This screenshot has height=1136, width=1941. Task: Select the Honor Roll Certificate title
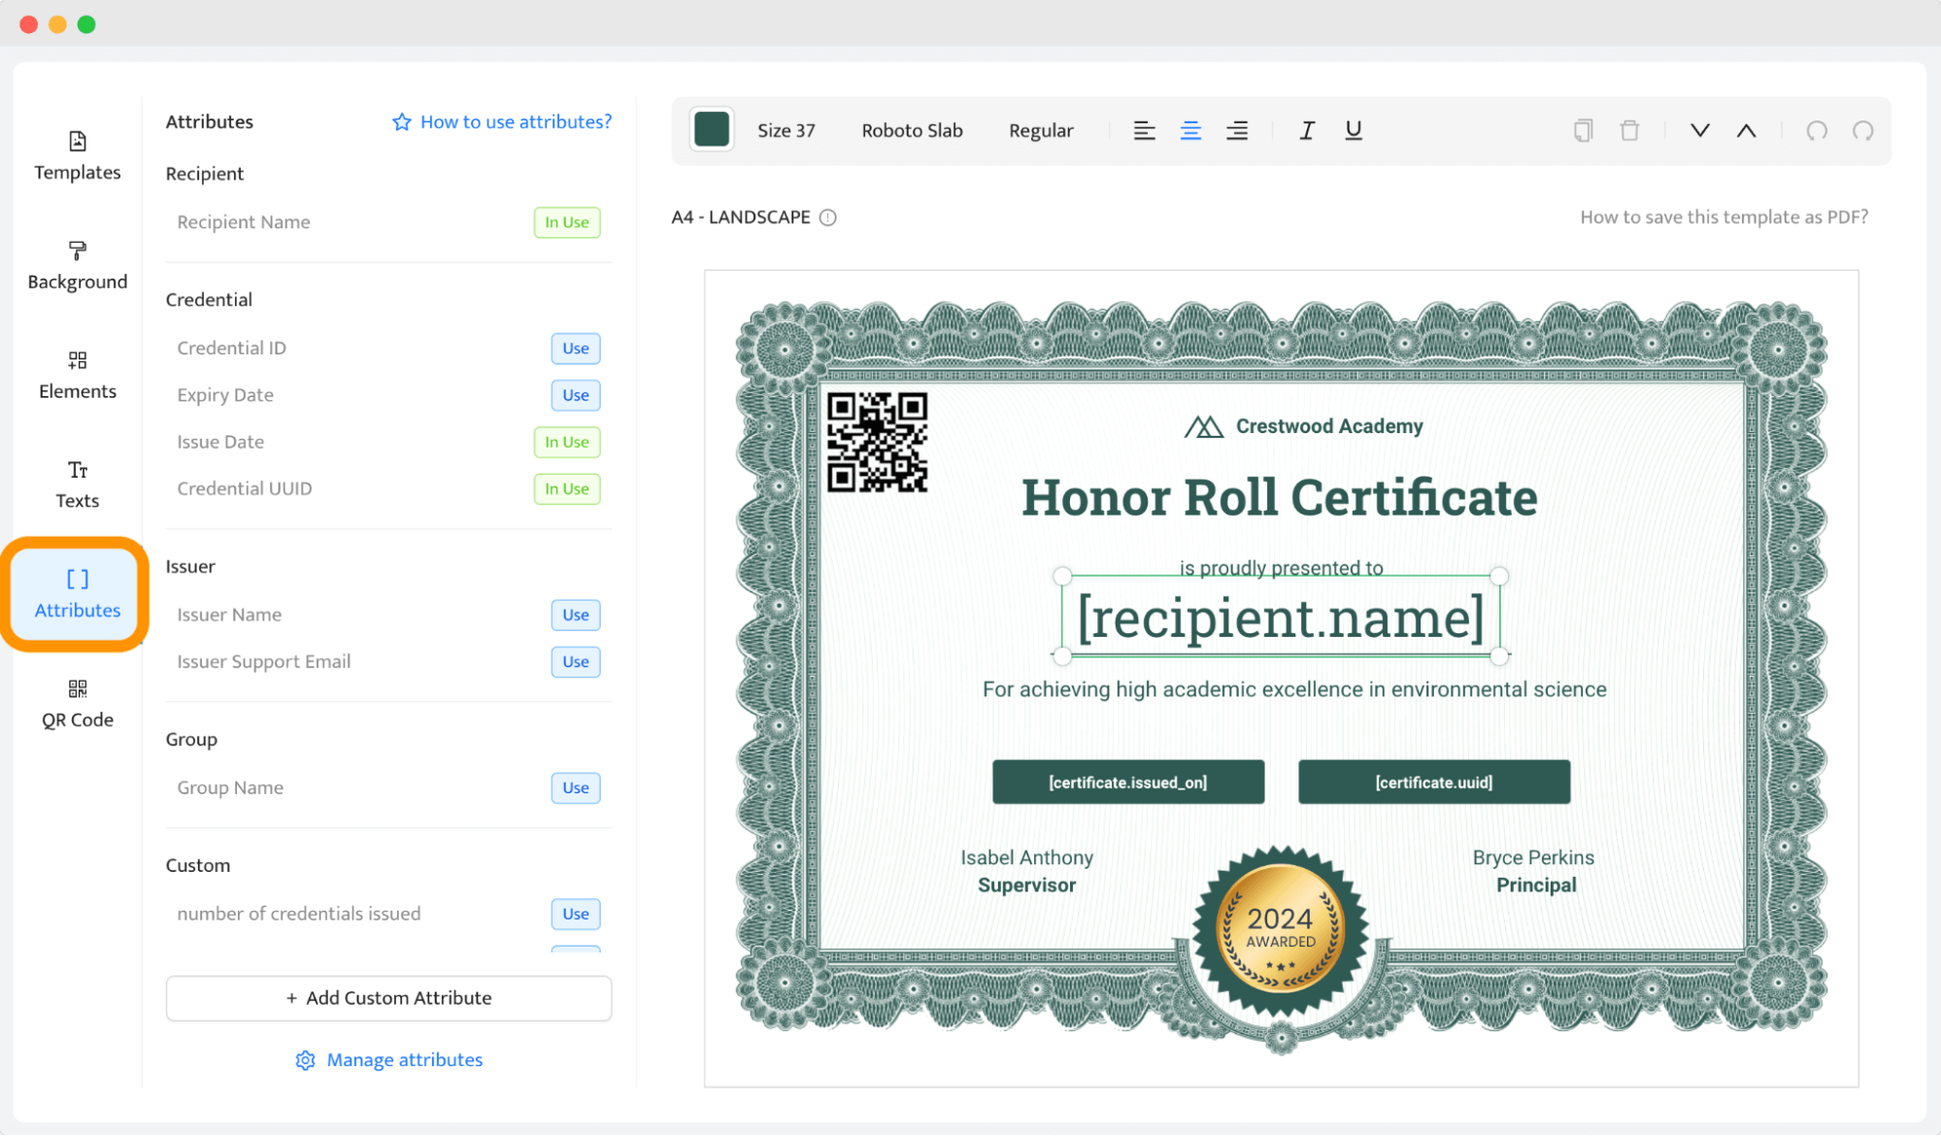(x=1280, y=497)
